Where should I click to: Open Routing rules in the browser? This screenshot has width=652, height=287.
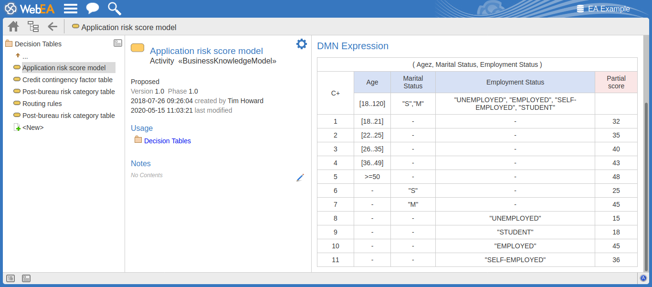point(42,104)
